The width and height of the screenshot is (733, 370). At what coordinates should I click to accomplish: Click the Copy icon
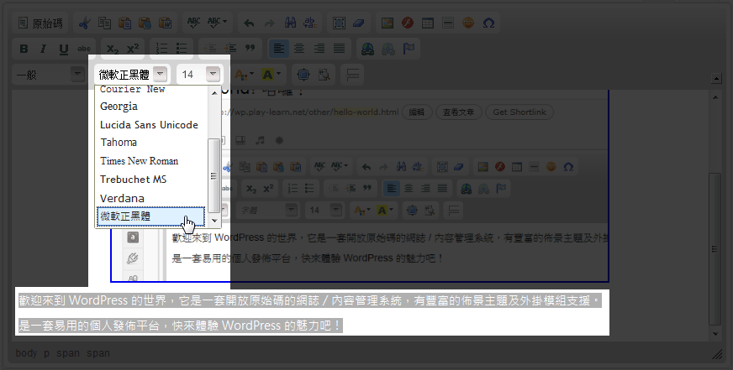coord(104,23)
